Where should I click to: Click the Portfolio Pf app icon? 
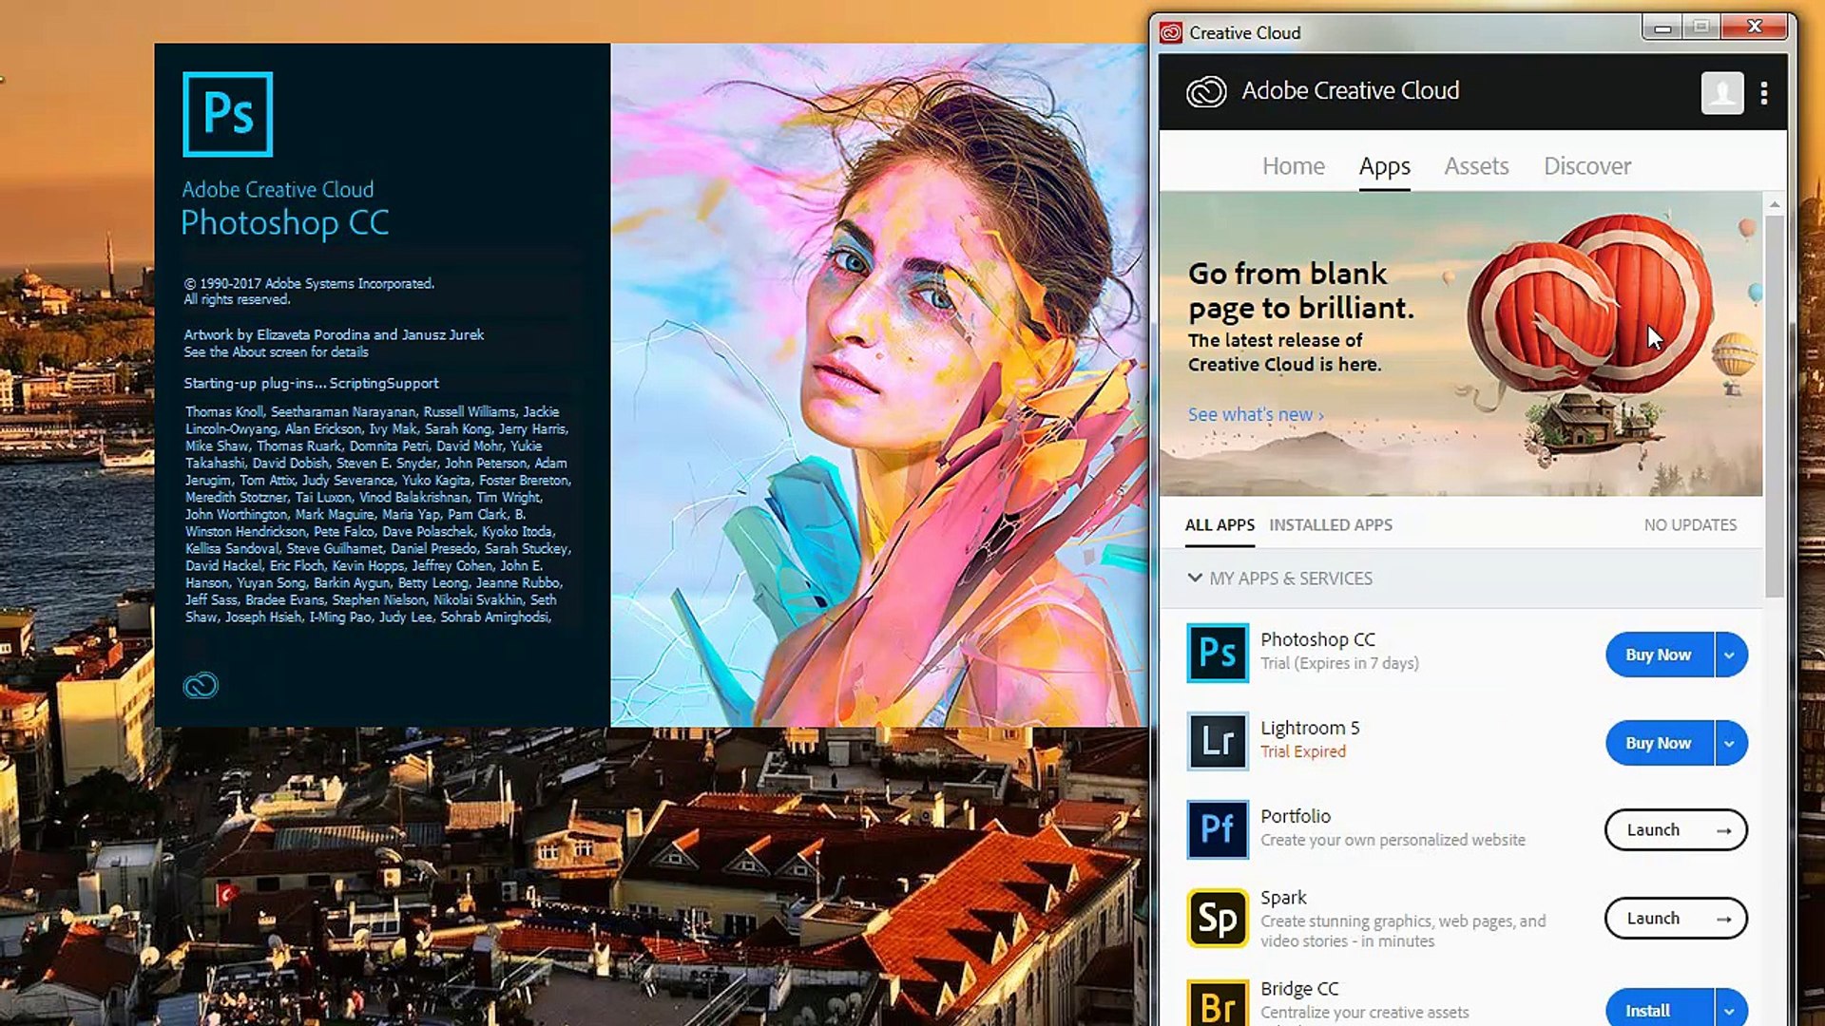click(x=1217, y=829)
